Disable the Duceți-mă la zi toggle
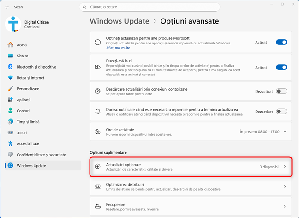Screen dimensions: 299x218 point(281,67)
